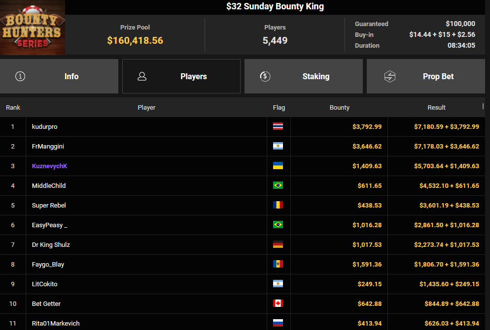This screenshot has width=490, height=330.
Task: Click the Staking dollar coin icon
Action: click(x=265, y=76)
